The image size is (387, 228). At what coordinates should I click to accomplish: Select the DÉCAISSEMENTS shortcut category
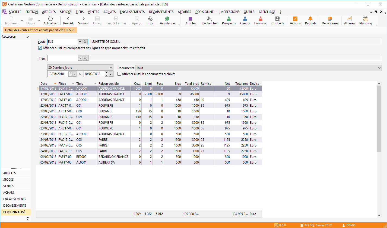[16, 206]
